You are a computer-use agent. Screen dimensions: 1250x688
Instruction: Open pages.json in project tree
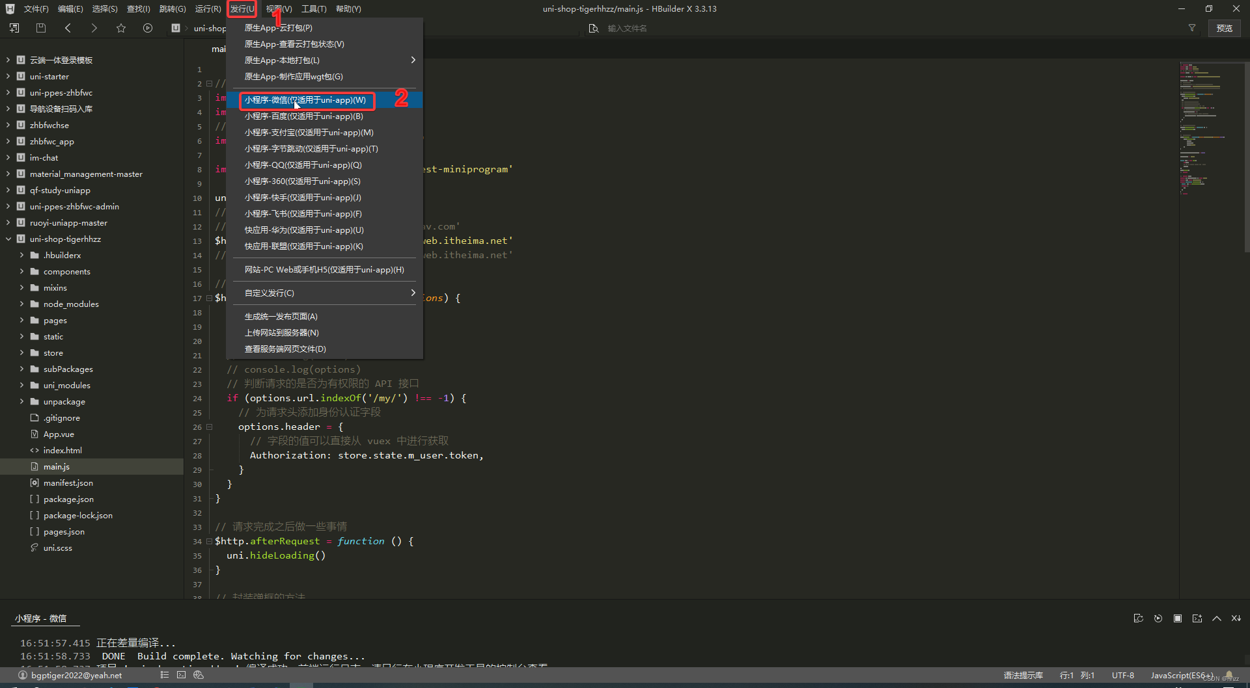click(x=64, y=531)
